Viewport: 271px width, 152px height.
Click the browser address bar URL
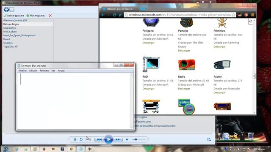pos(180,15)
